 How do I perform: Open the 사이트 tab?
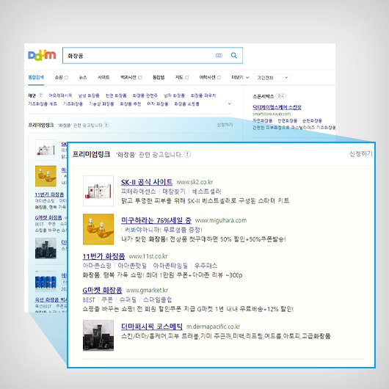point(103,77)
